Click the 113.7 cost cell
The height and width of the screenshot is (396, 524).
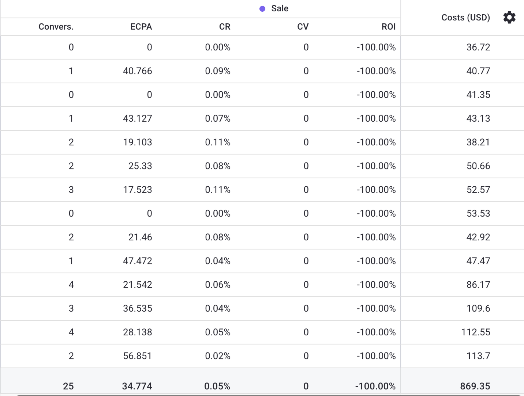click(x=478, y=356)
